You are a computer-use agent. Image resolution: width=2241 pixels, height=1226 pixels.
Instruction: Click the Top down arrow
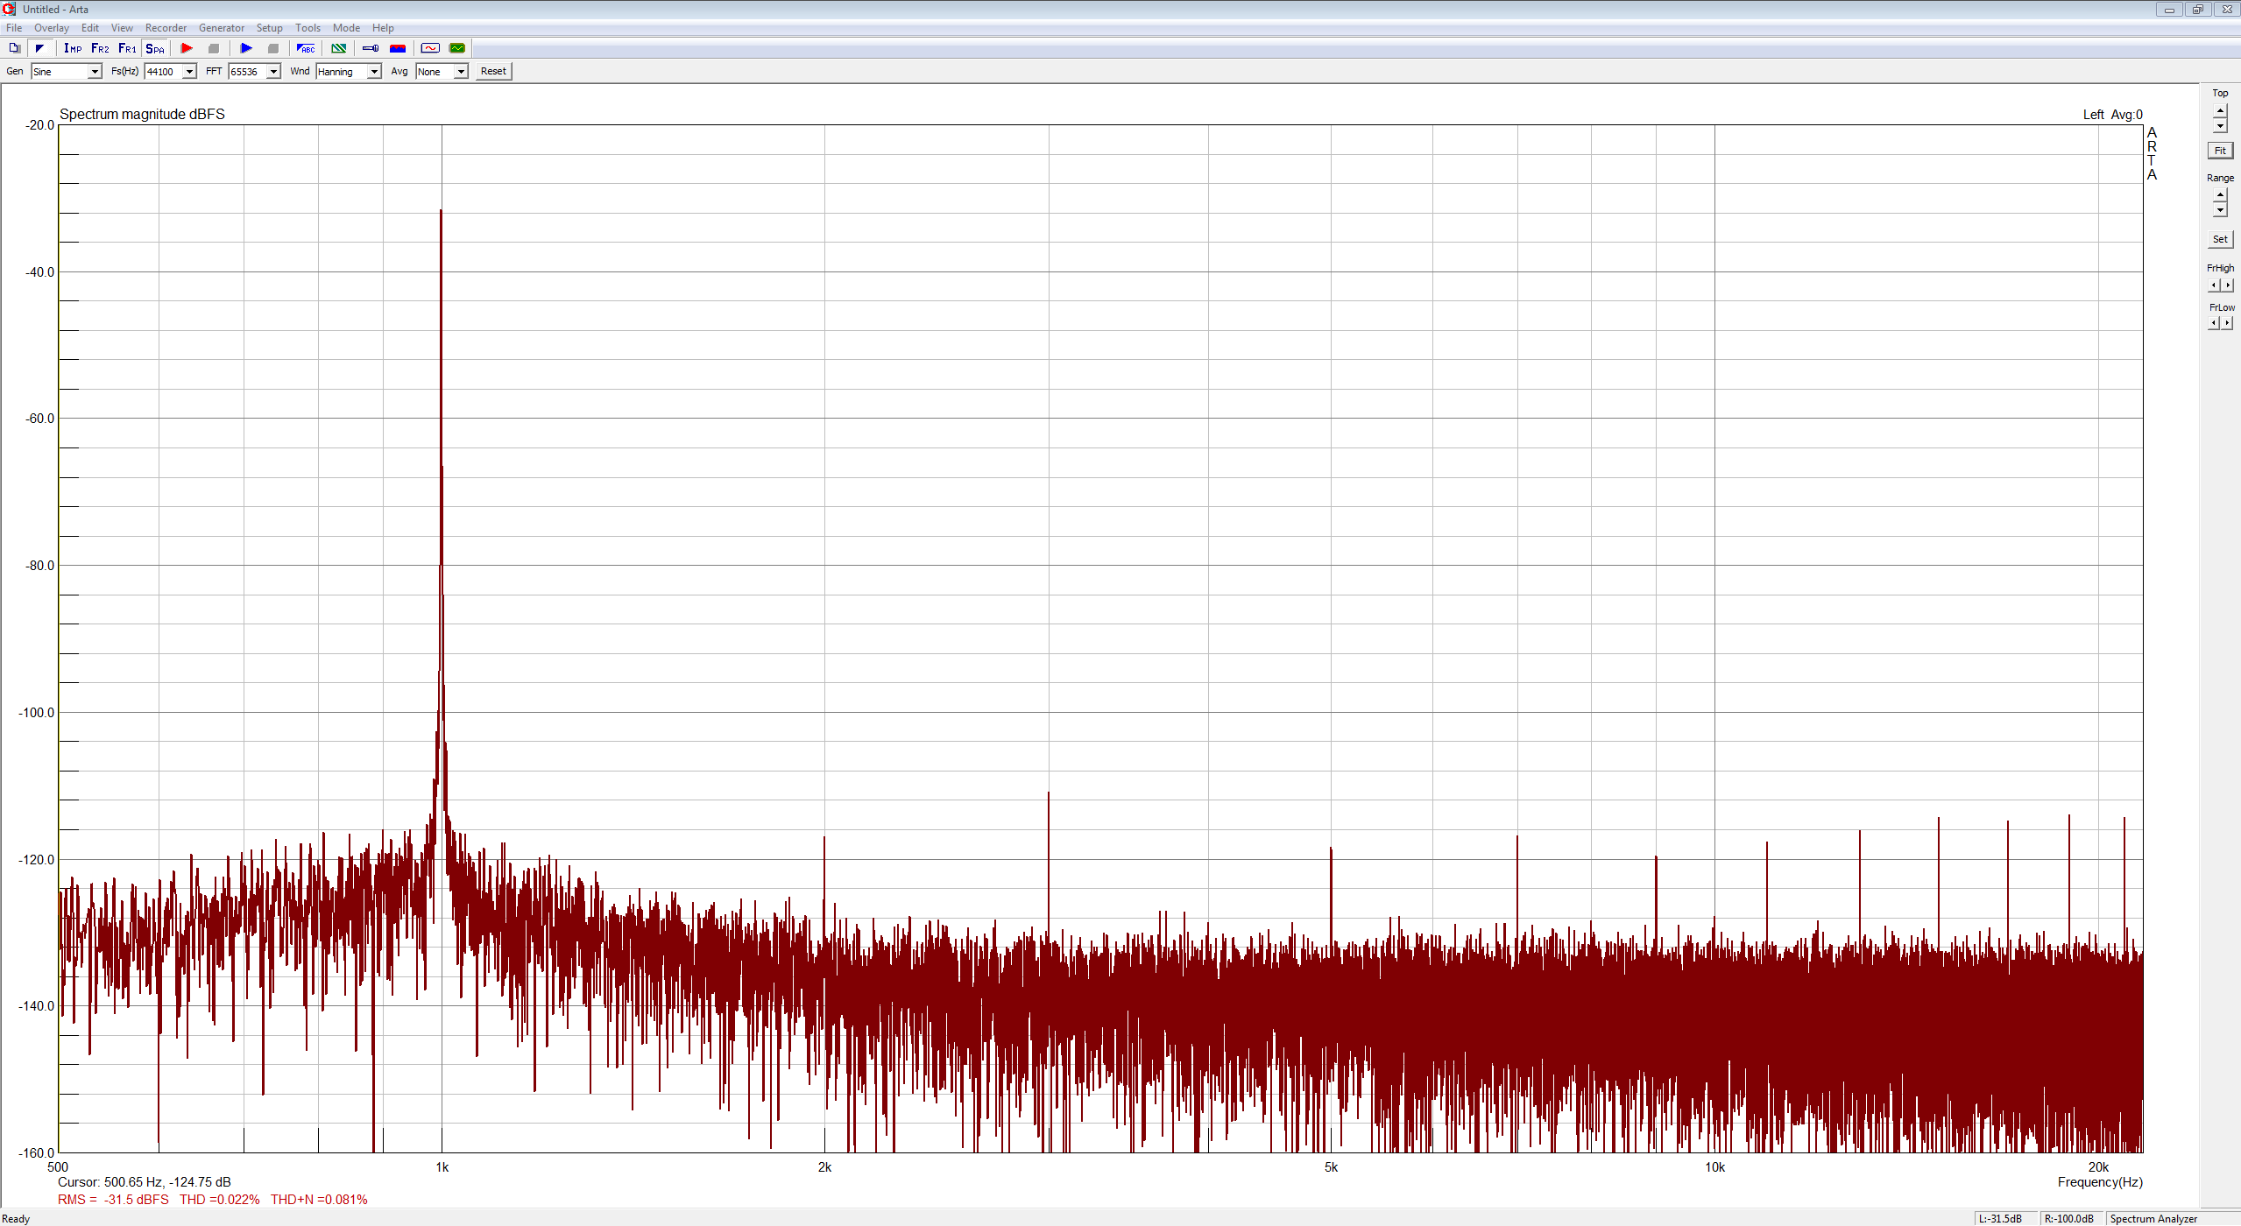[x=2220, y=125]
